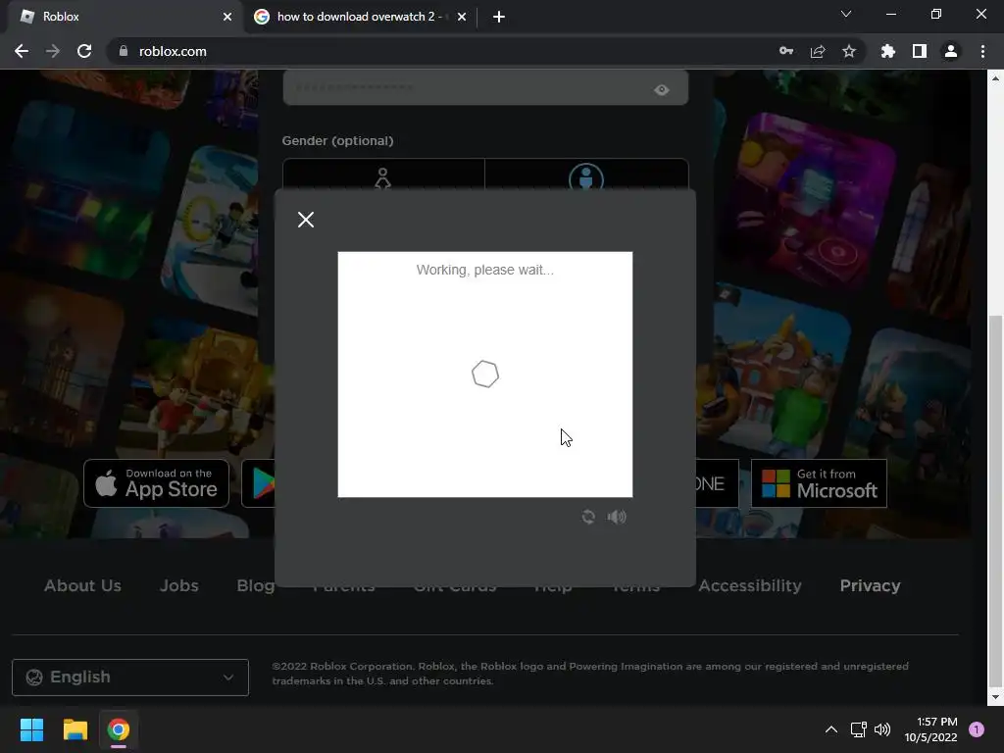Screen dimensions: 1004x753
Task: Select the male gender option
Action: point(586,175)
